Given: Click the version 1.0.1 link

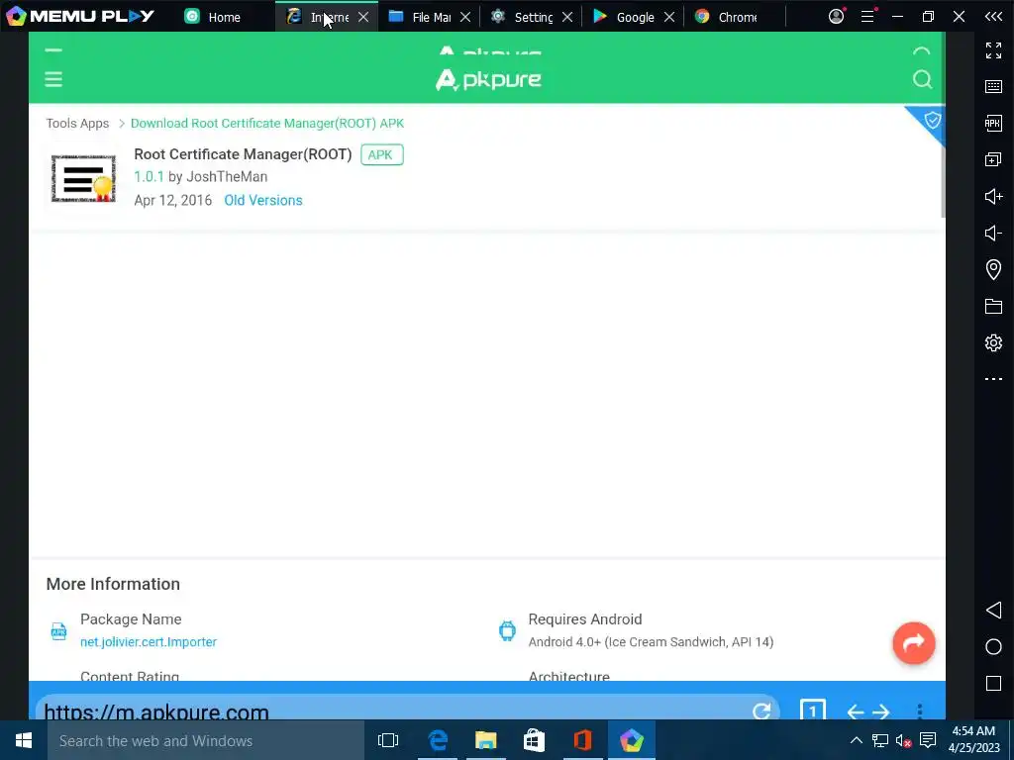Looking at the screenshot, I should coord(149,176).
